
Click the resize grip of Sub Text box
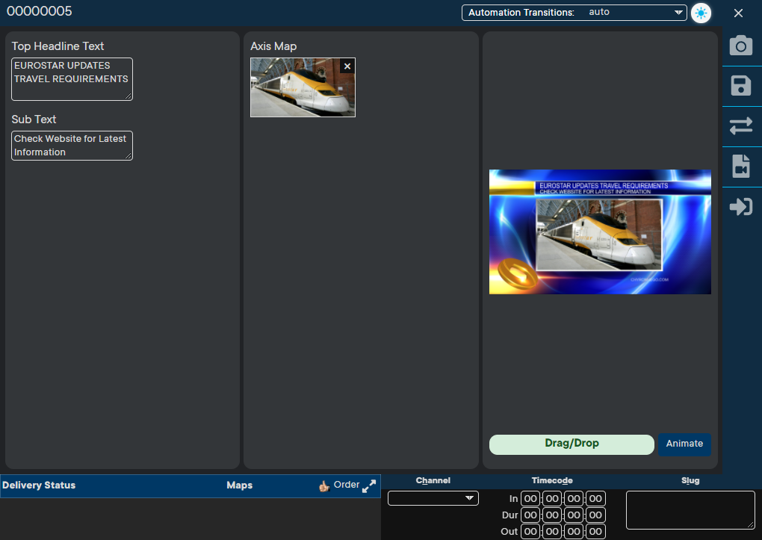point(128,156)
